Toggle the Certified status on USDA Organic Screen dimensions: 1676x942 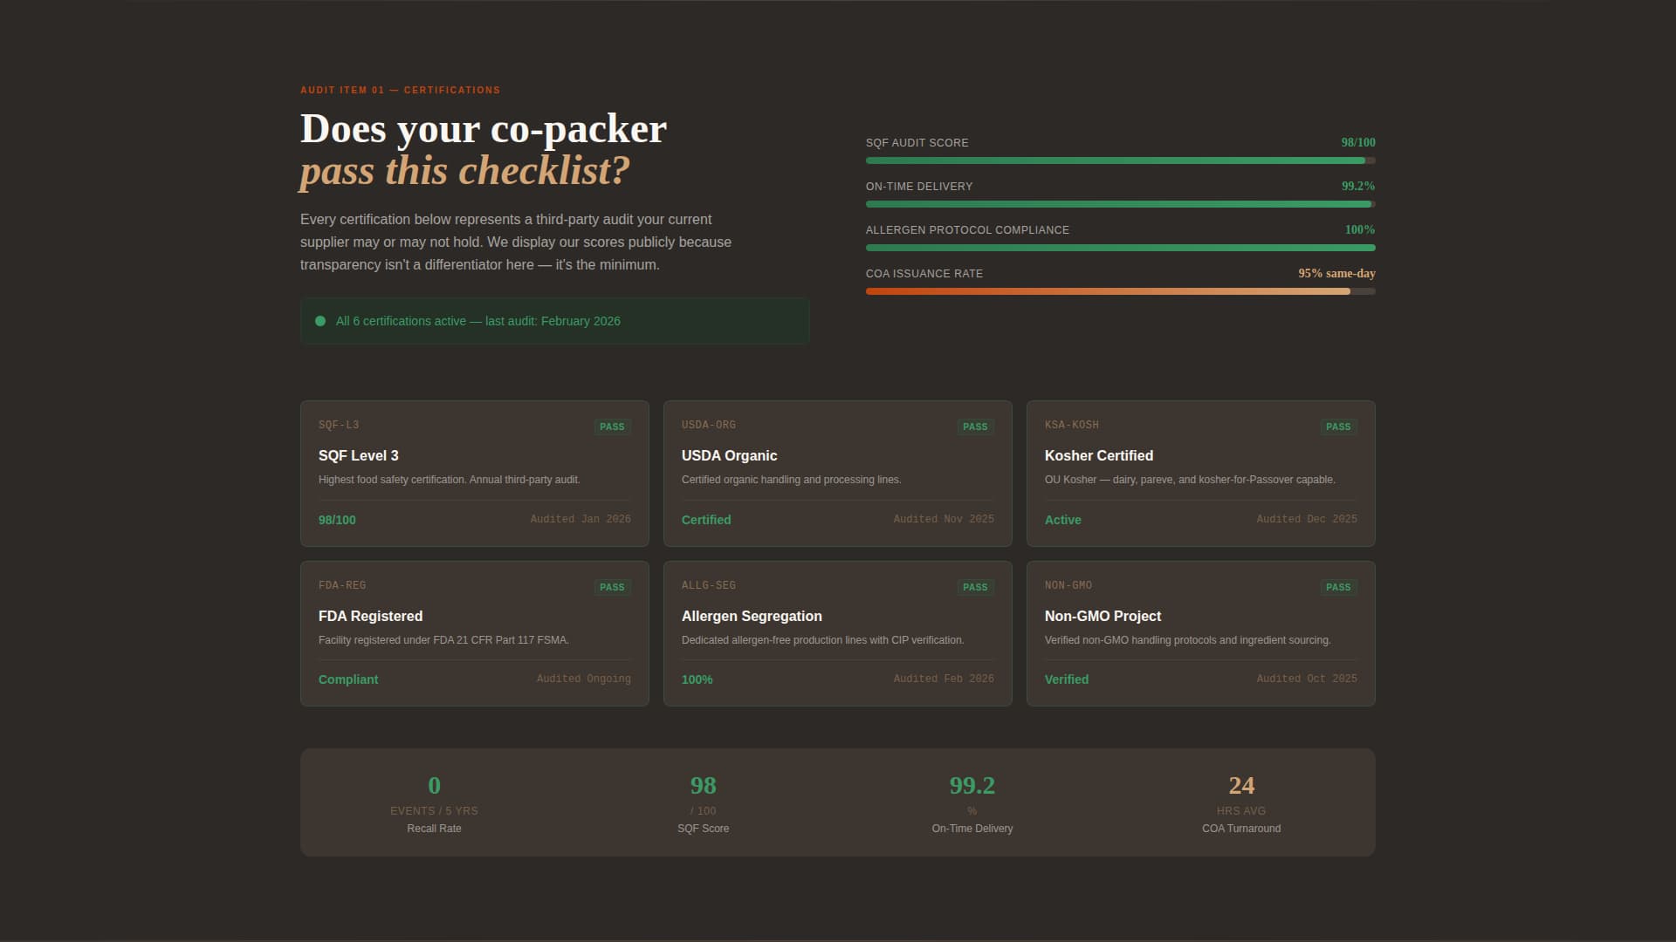coord(705,519)
